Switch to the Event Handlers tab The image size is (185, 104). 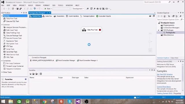point(72,16)
